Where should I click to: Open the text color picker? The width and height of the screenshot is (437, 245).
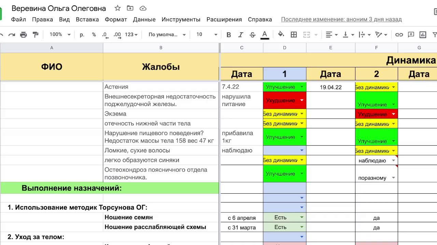[265, 35]
